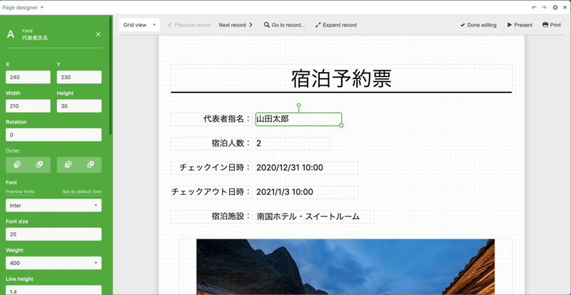Click the send backward Order icon
This screenshot has height=295, width=571.
(17, 165)
